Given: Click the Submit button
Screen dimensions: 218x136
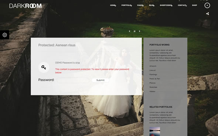Looking at the screenshot, I should click(101, 80).
